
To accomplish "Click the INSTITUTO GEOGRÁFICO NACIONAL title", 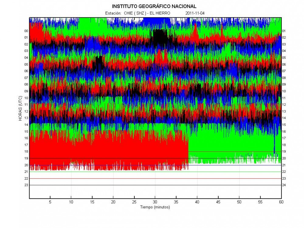I will pos(154,6).
